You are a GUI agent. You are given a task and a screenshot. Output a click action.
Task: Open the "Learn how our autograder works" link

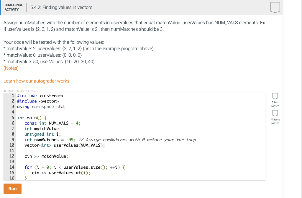tap(36, 81)
